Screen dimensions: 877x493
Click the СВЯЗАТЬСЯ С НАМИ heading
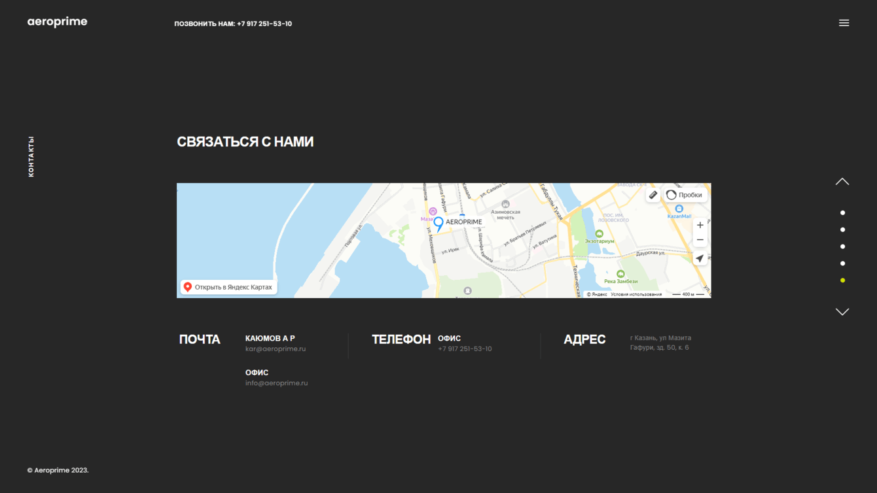tap(245, 142)
